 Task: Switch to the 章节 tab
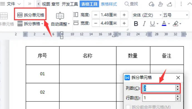[55, 4]
